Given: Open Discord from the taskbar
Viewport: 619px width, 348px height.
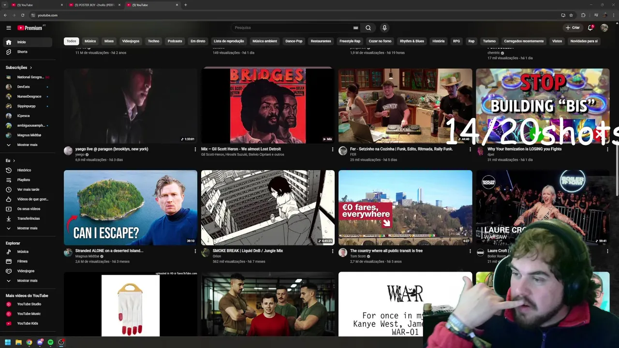Looking at the screenshot, I should [40, 342].
